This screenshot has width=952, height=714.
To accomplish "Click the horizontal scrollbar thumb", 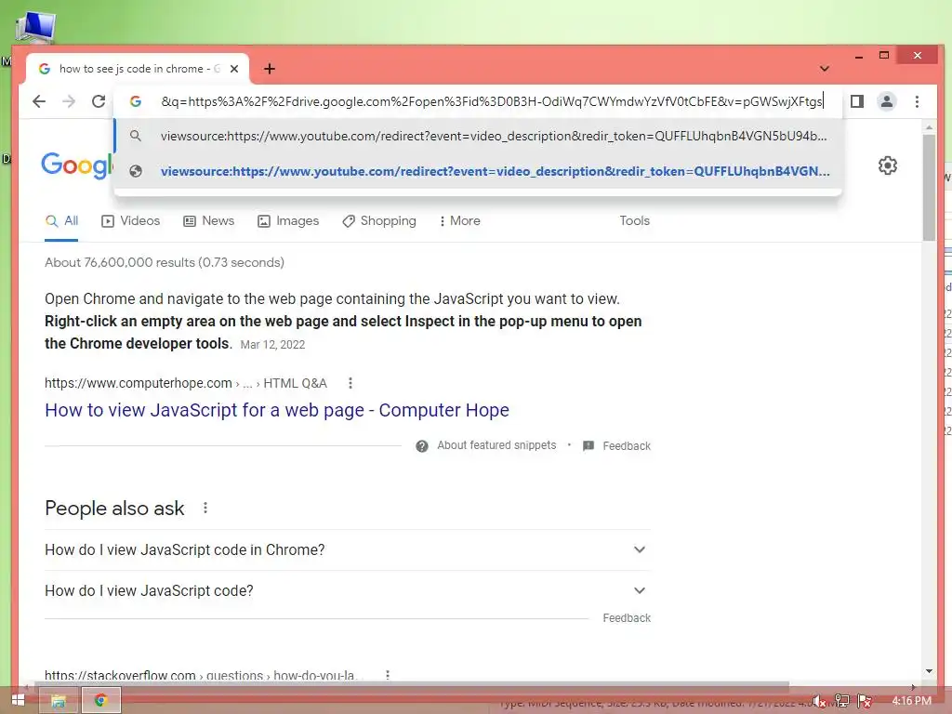I will pos(412,687).
